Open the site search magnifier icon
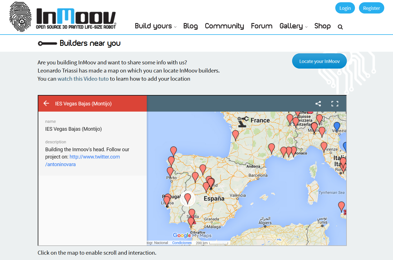Image resolution: width=393 pixels, height=260 pixels. (x=340, y=27)
